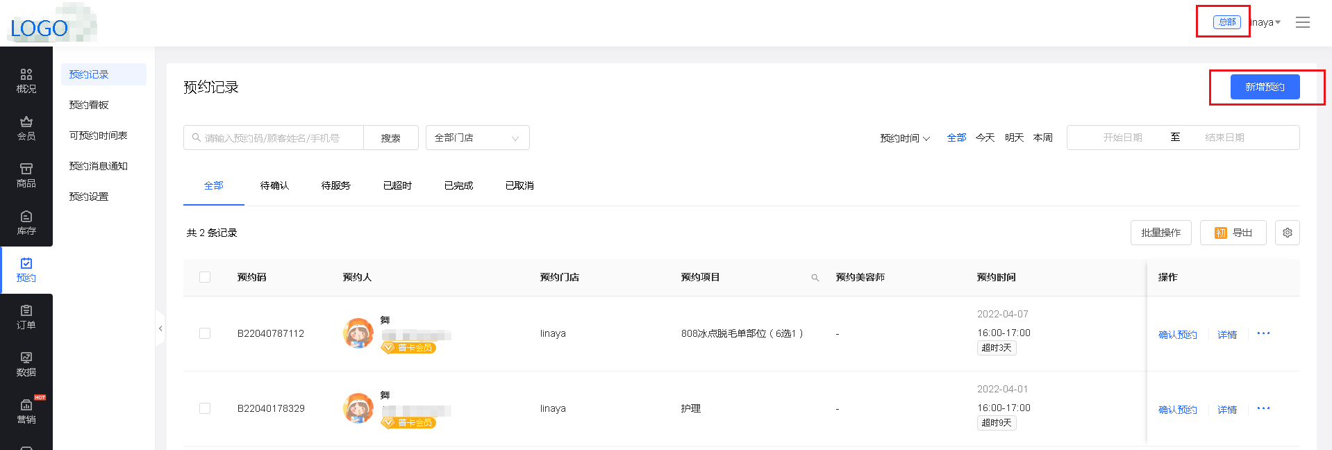
Task: Click the 搜索 search button
Action: click(391, 137)
